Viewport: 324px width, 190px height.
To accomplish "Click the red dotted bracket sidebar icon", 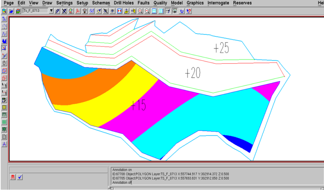I will [4, 93].
